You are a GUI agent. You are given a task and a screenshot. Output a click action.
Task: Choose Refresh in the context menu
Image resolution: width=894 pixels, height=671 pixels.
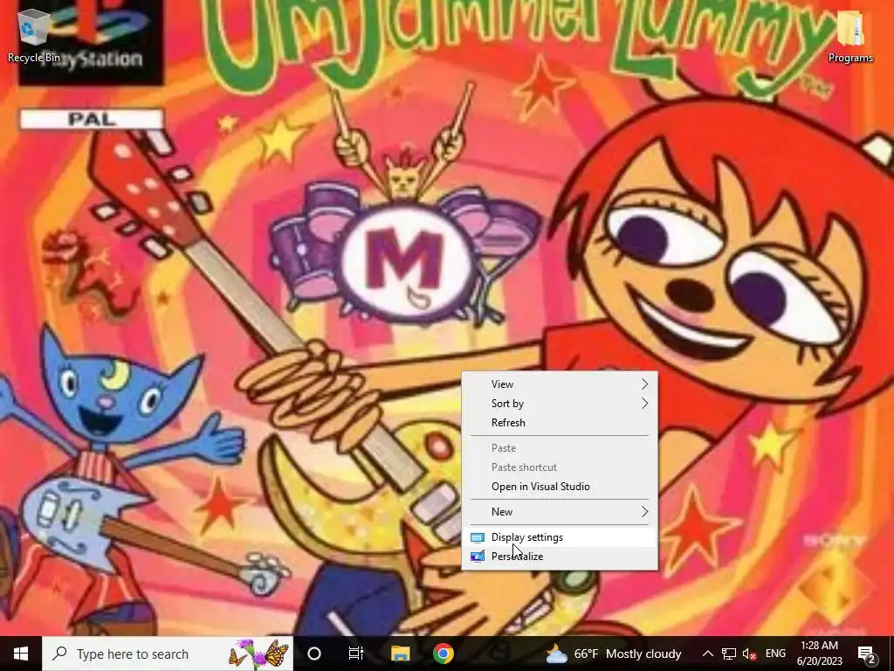(x=560, y=423)
